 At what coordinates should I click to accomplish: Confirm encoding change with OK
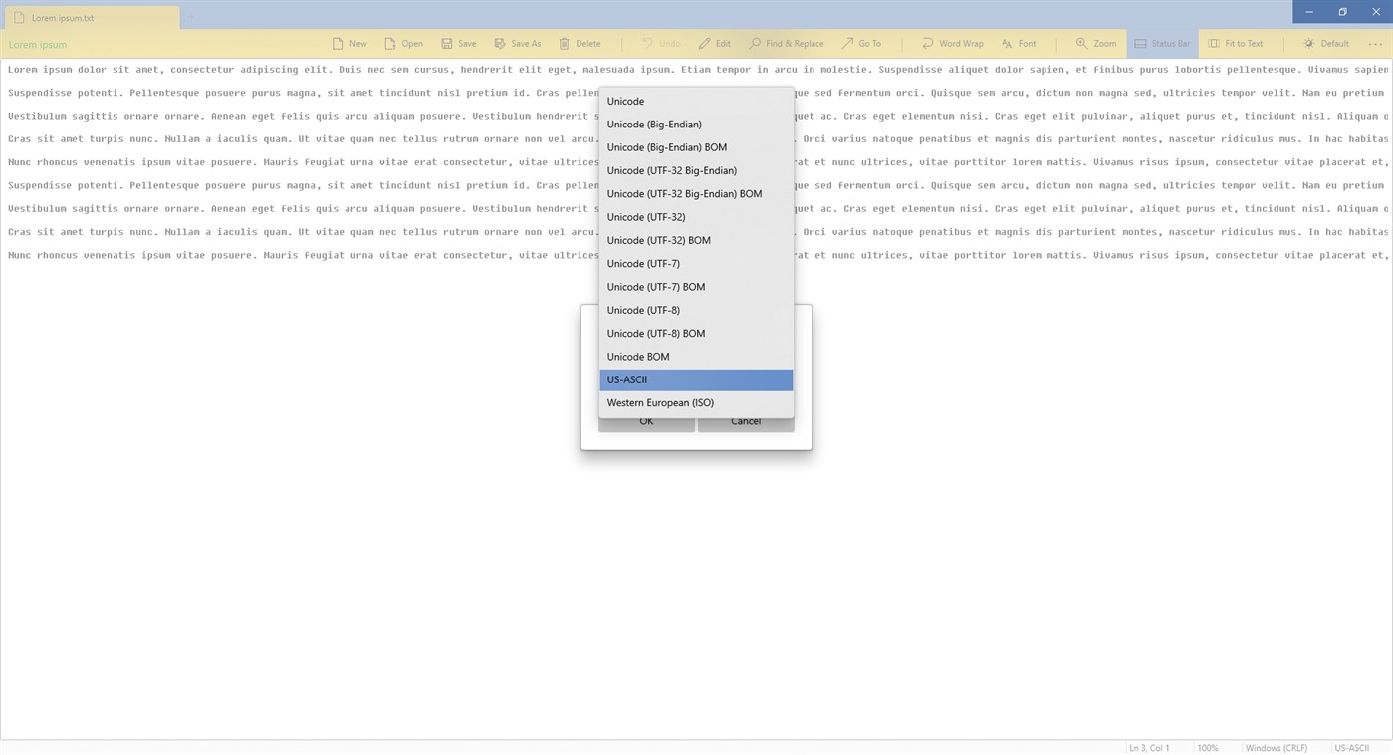pyautogui.click(x=645, y=420)
